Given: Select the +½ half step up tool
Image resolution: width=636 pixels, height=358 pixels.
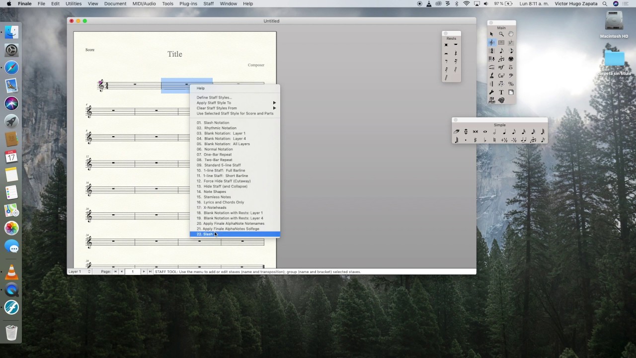Looking at the screenshot, I should (504, 140).
